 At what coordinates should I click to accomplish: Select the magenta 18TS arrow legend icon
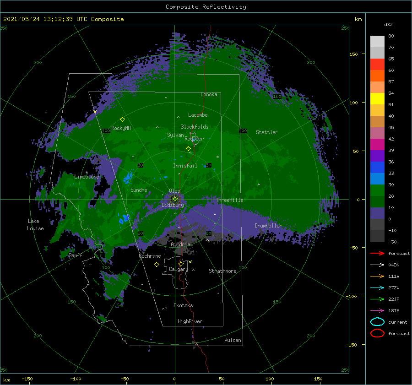(x=377, y=311)
